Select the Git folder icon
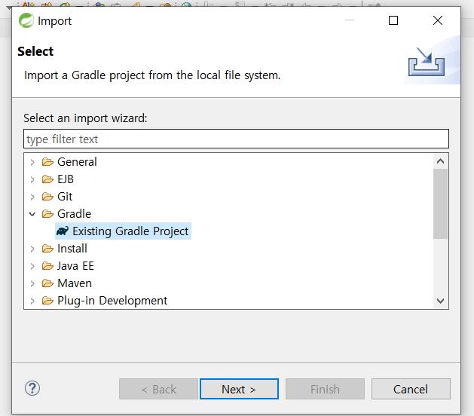 47,197
